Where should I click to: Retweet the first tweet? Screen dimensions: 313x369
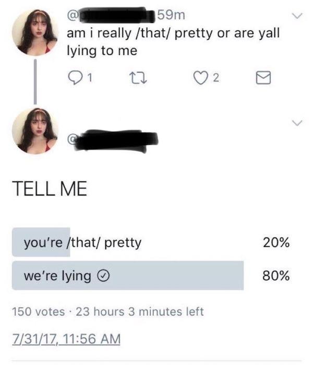click(x=139, y=78)
